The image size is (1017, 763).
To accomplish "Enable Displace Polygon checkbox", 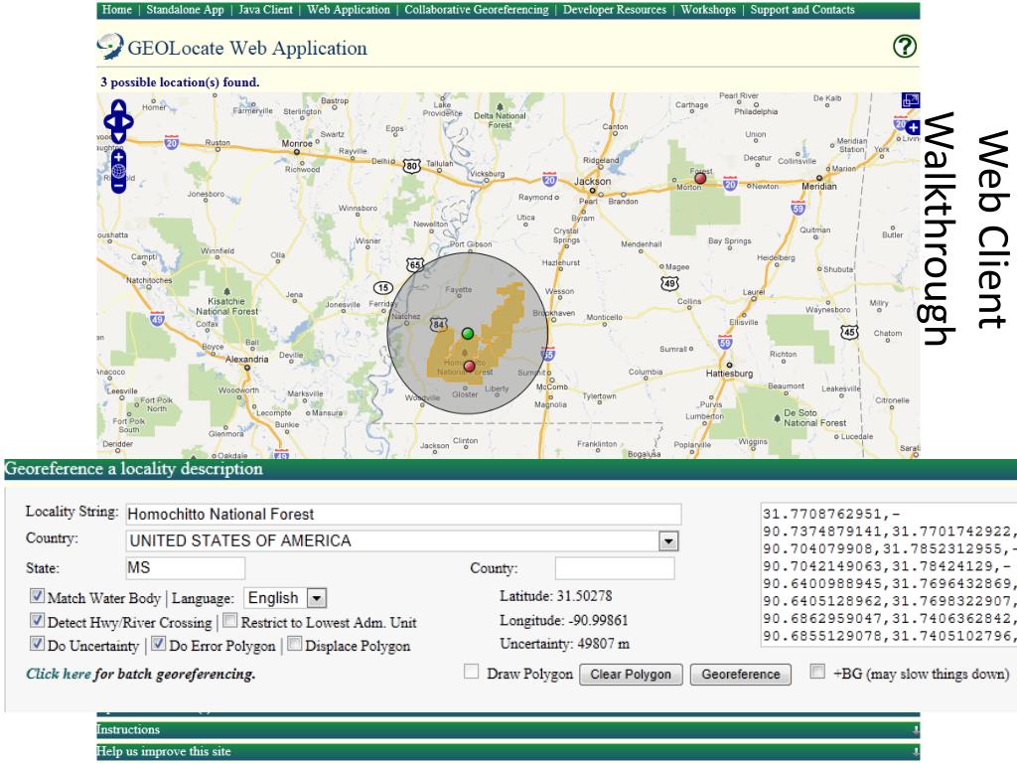I will coord(294,644).
